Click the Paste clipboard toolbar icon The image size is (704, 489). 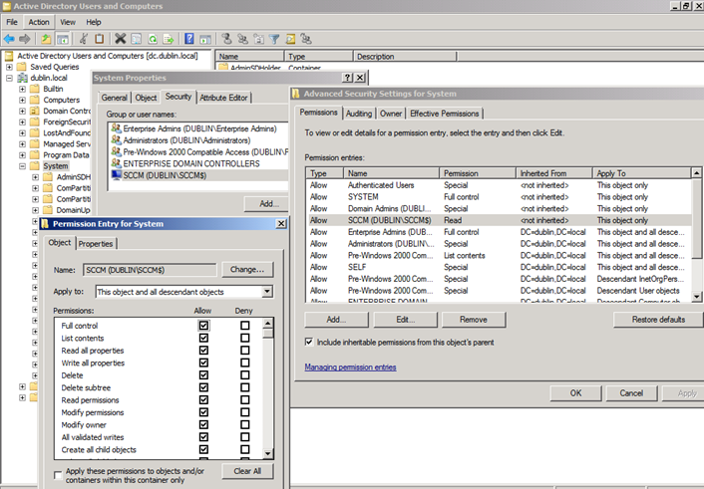tap(100, 39)
